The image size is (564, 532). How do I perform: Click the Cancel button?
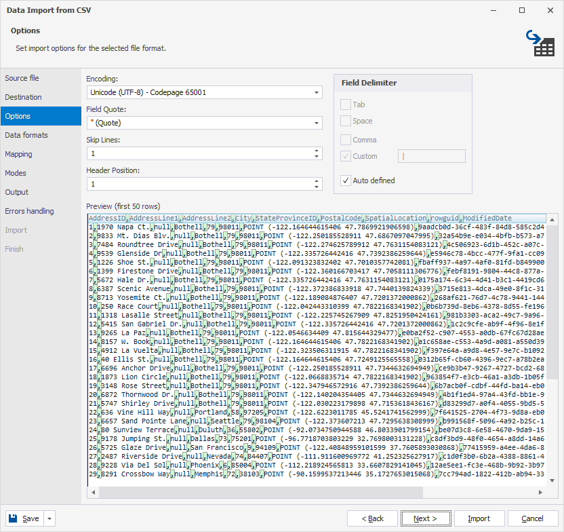(532, 518)
